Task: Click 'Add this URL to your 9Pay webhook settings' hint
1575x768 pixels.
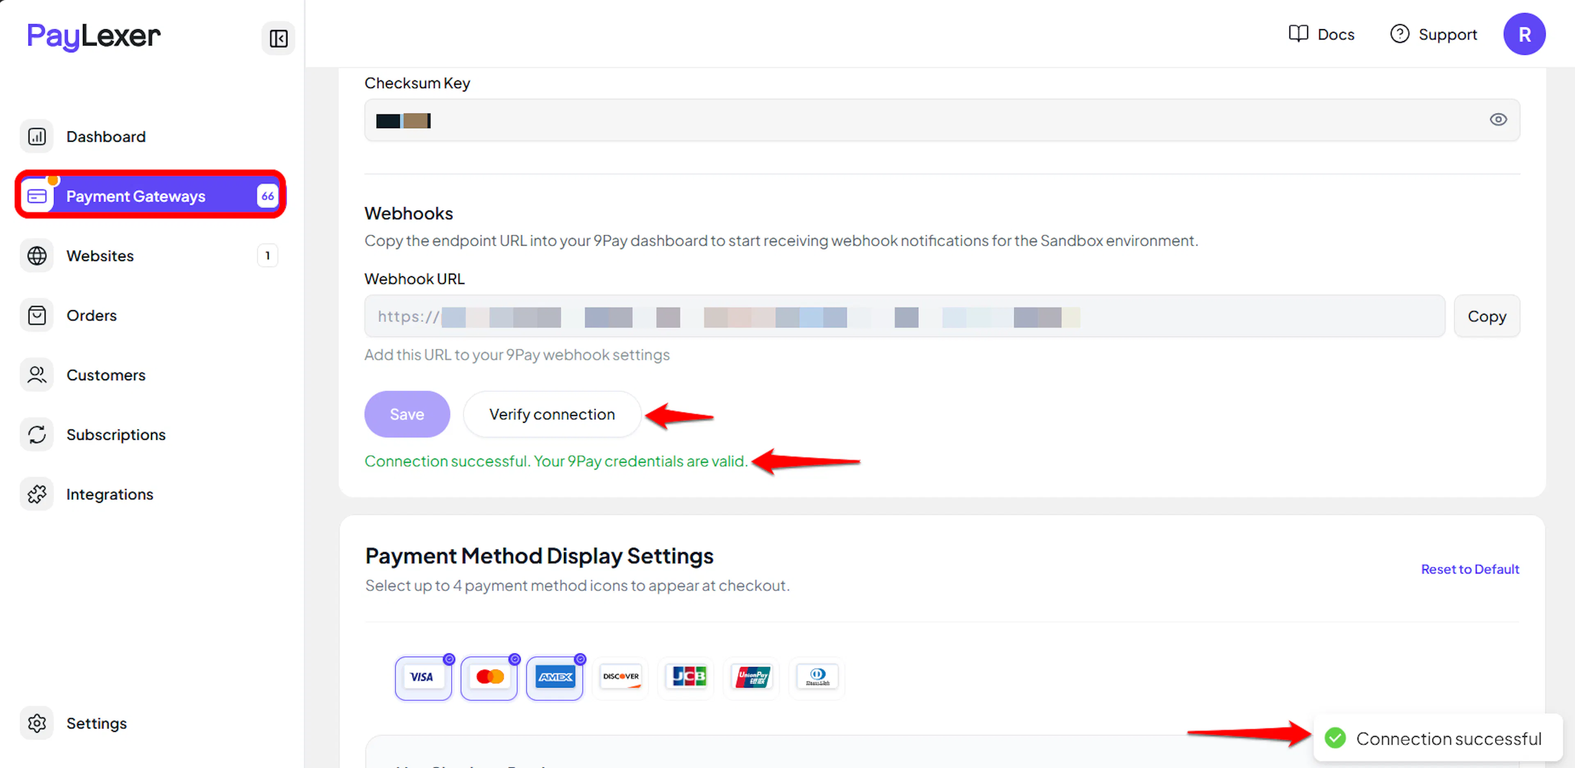Action: tap(517, 354)
